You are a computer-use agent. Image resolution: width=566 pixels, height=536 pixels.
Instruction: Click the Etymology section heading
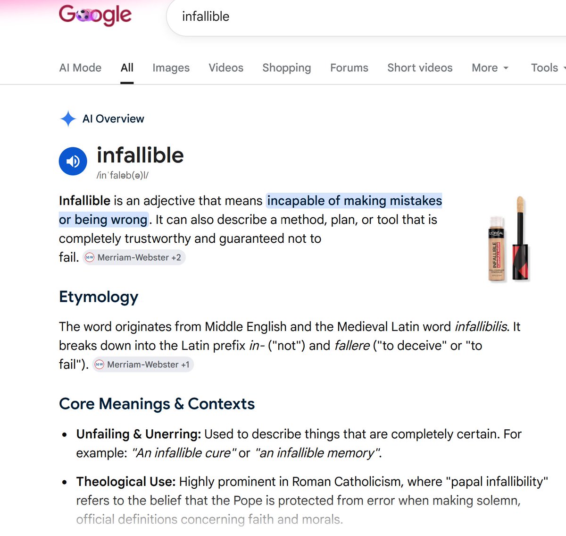click(99, 297)
